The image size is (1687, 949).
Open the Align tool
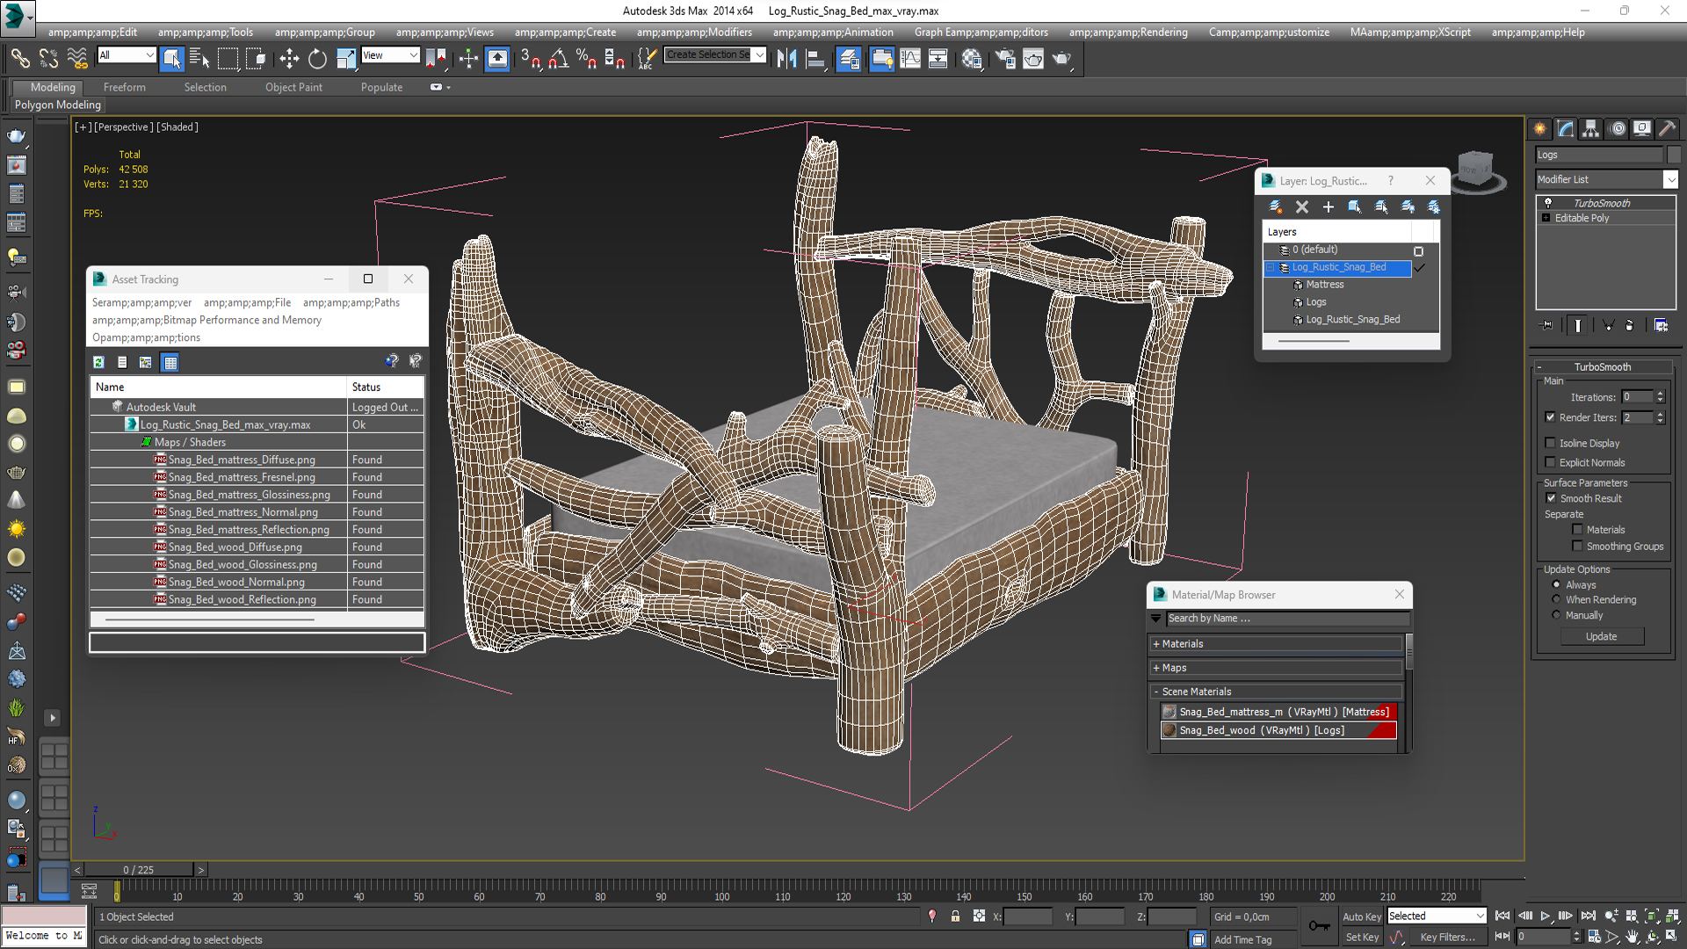click(x=815, y=59)
